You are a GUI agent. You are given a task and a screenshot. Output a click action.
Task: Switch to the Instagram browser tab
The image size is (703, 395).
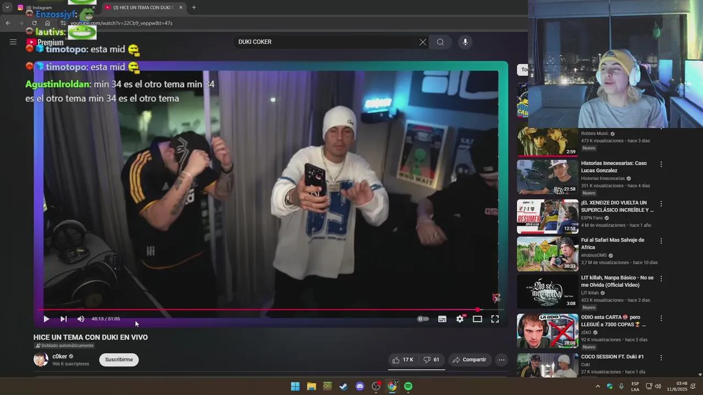click(x=52, y=8)
